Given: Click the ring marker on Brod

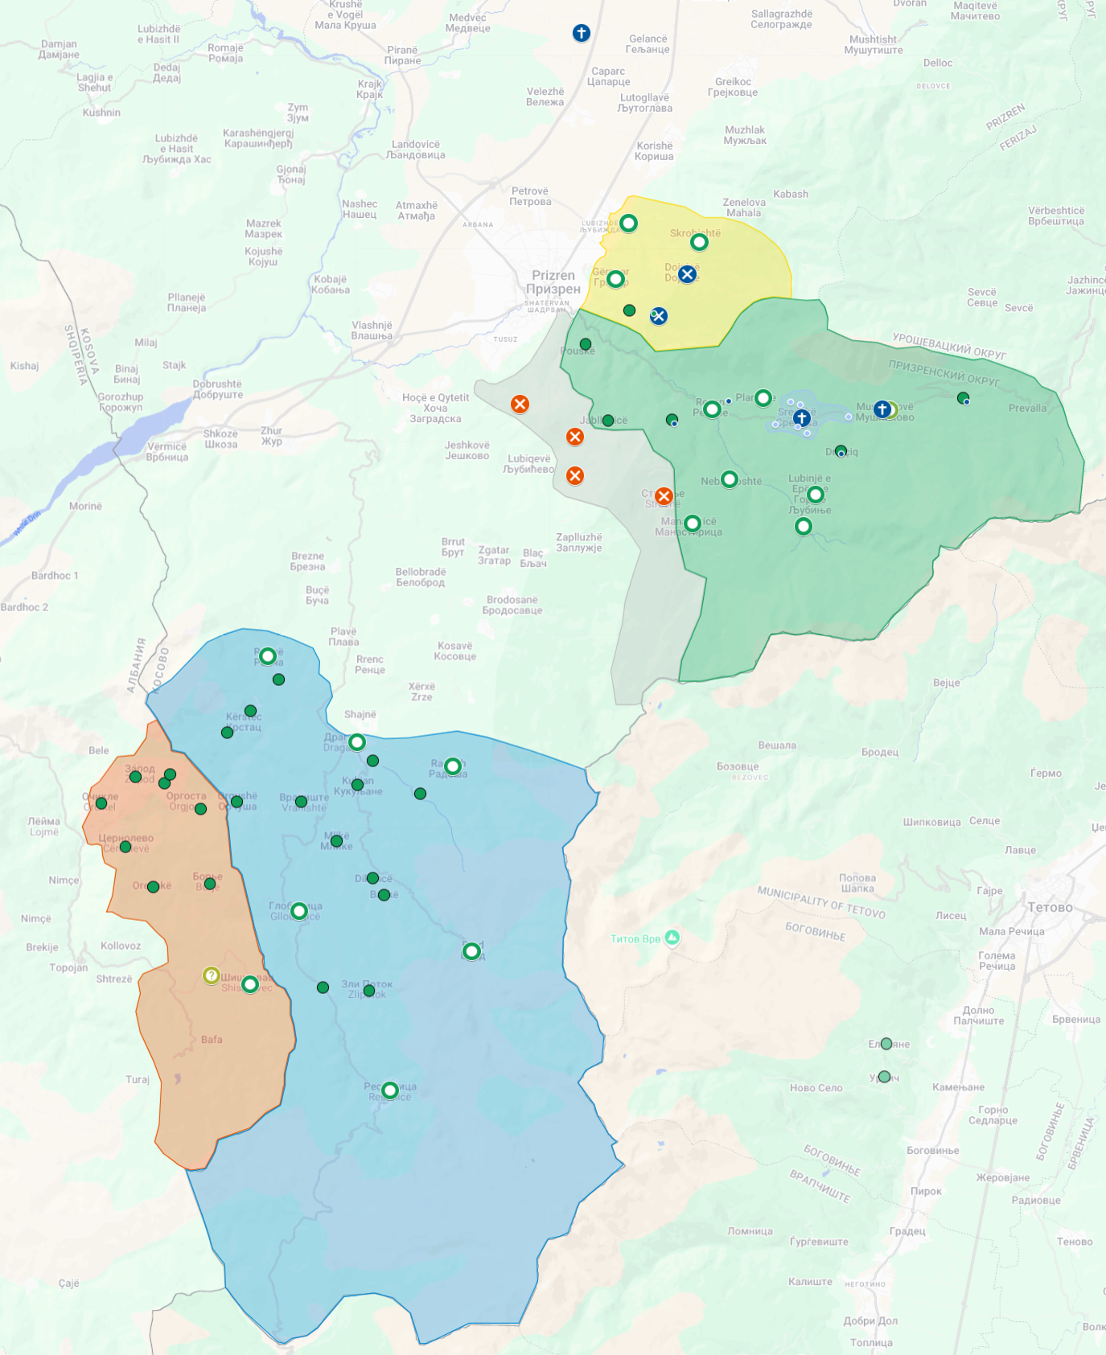Looking at the screenshot, I should point(472,952).
